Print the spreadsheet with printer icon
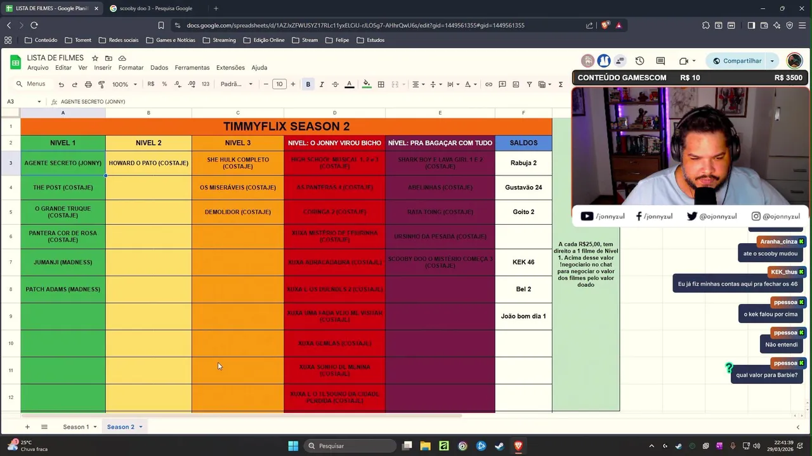This screenshot has width=812, height=456. pos(88,84)
